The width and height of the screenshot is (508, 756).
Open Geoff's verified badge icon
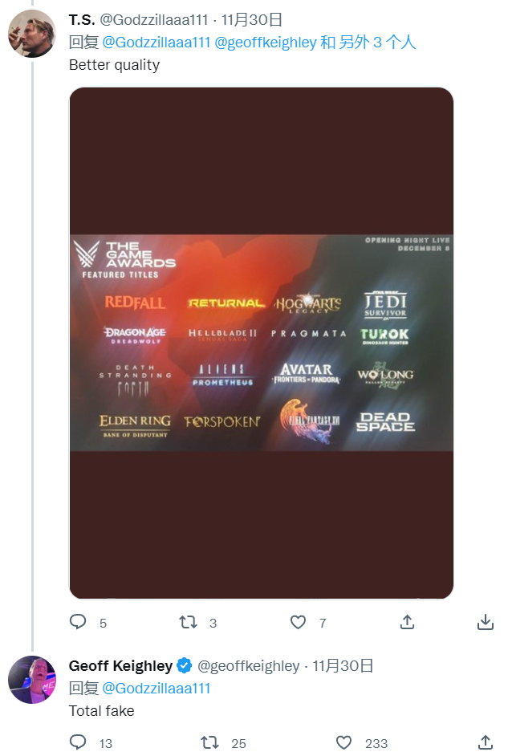coord(184,666)
